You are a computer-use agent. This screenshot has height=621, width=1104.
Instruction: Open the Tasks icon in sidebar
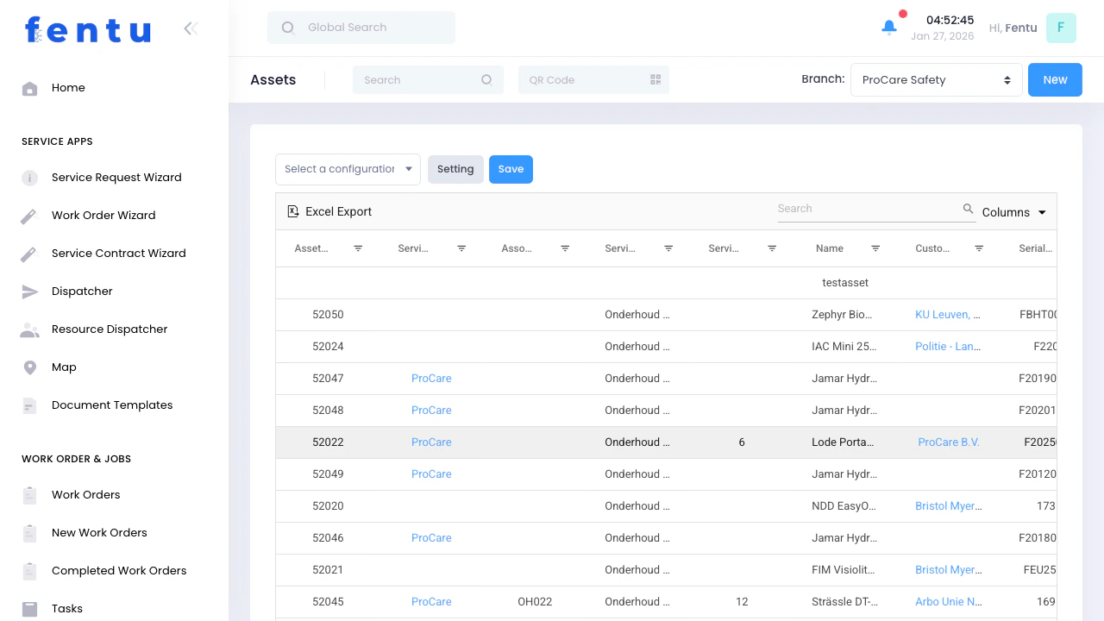click(x=29, y=608)
